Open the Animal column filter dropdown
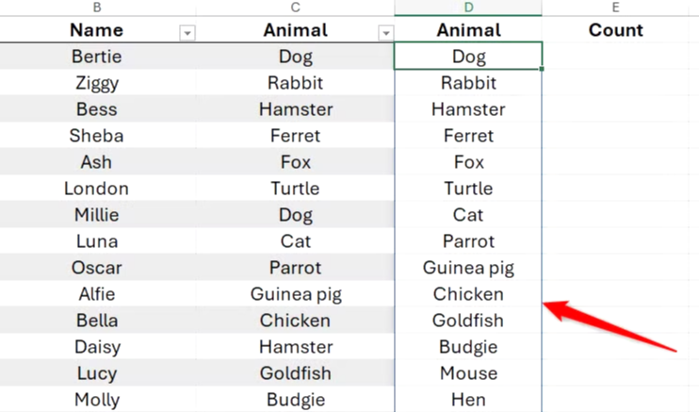This screenshot has width=699, height=412. [386, 33]
